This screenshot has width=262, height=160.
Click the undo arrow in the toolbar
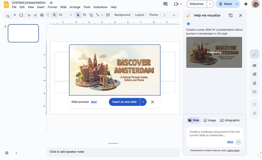tap(29, 15)
